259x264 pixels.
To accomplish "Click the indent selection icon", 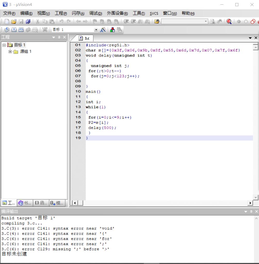I will click(126, 22).
